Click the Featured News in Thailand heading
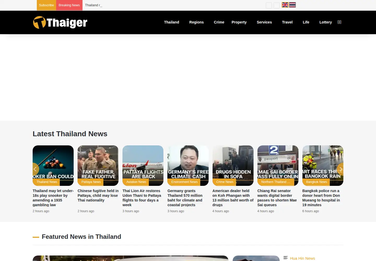 [x=81, y=237]
